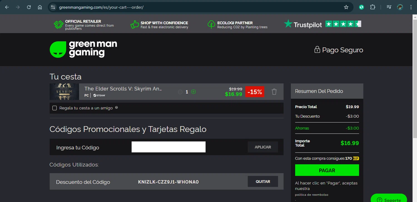Click the green PAGAR button
Screen dimensions: 417x202
tap(327, 170)
